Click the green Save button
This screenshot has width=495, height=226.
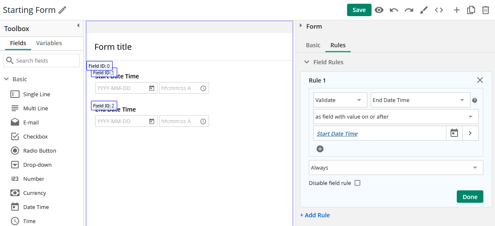click(359, 10)
